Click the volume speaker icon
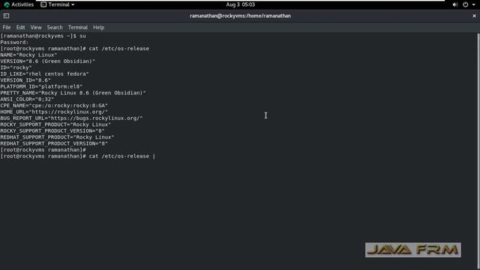 [455, 4]
